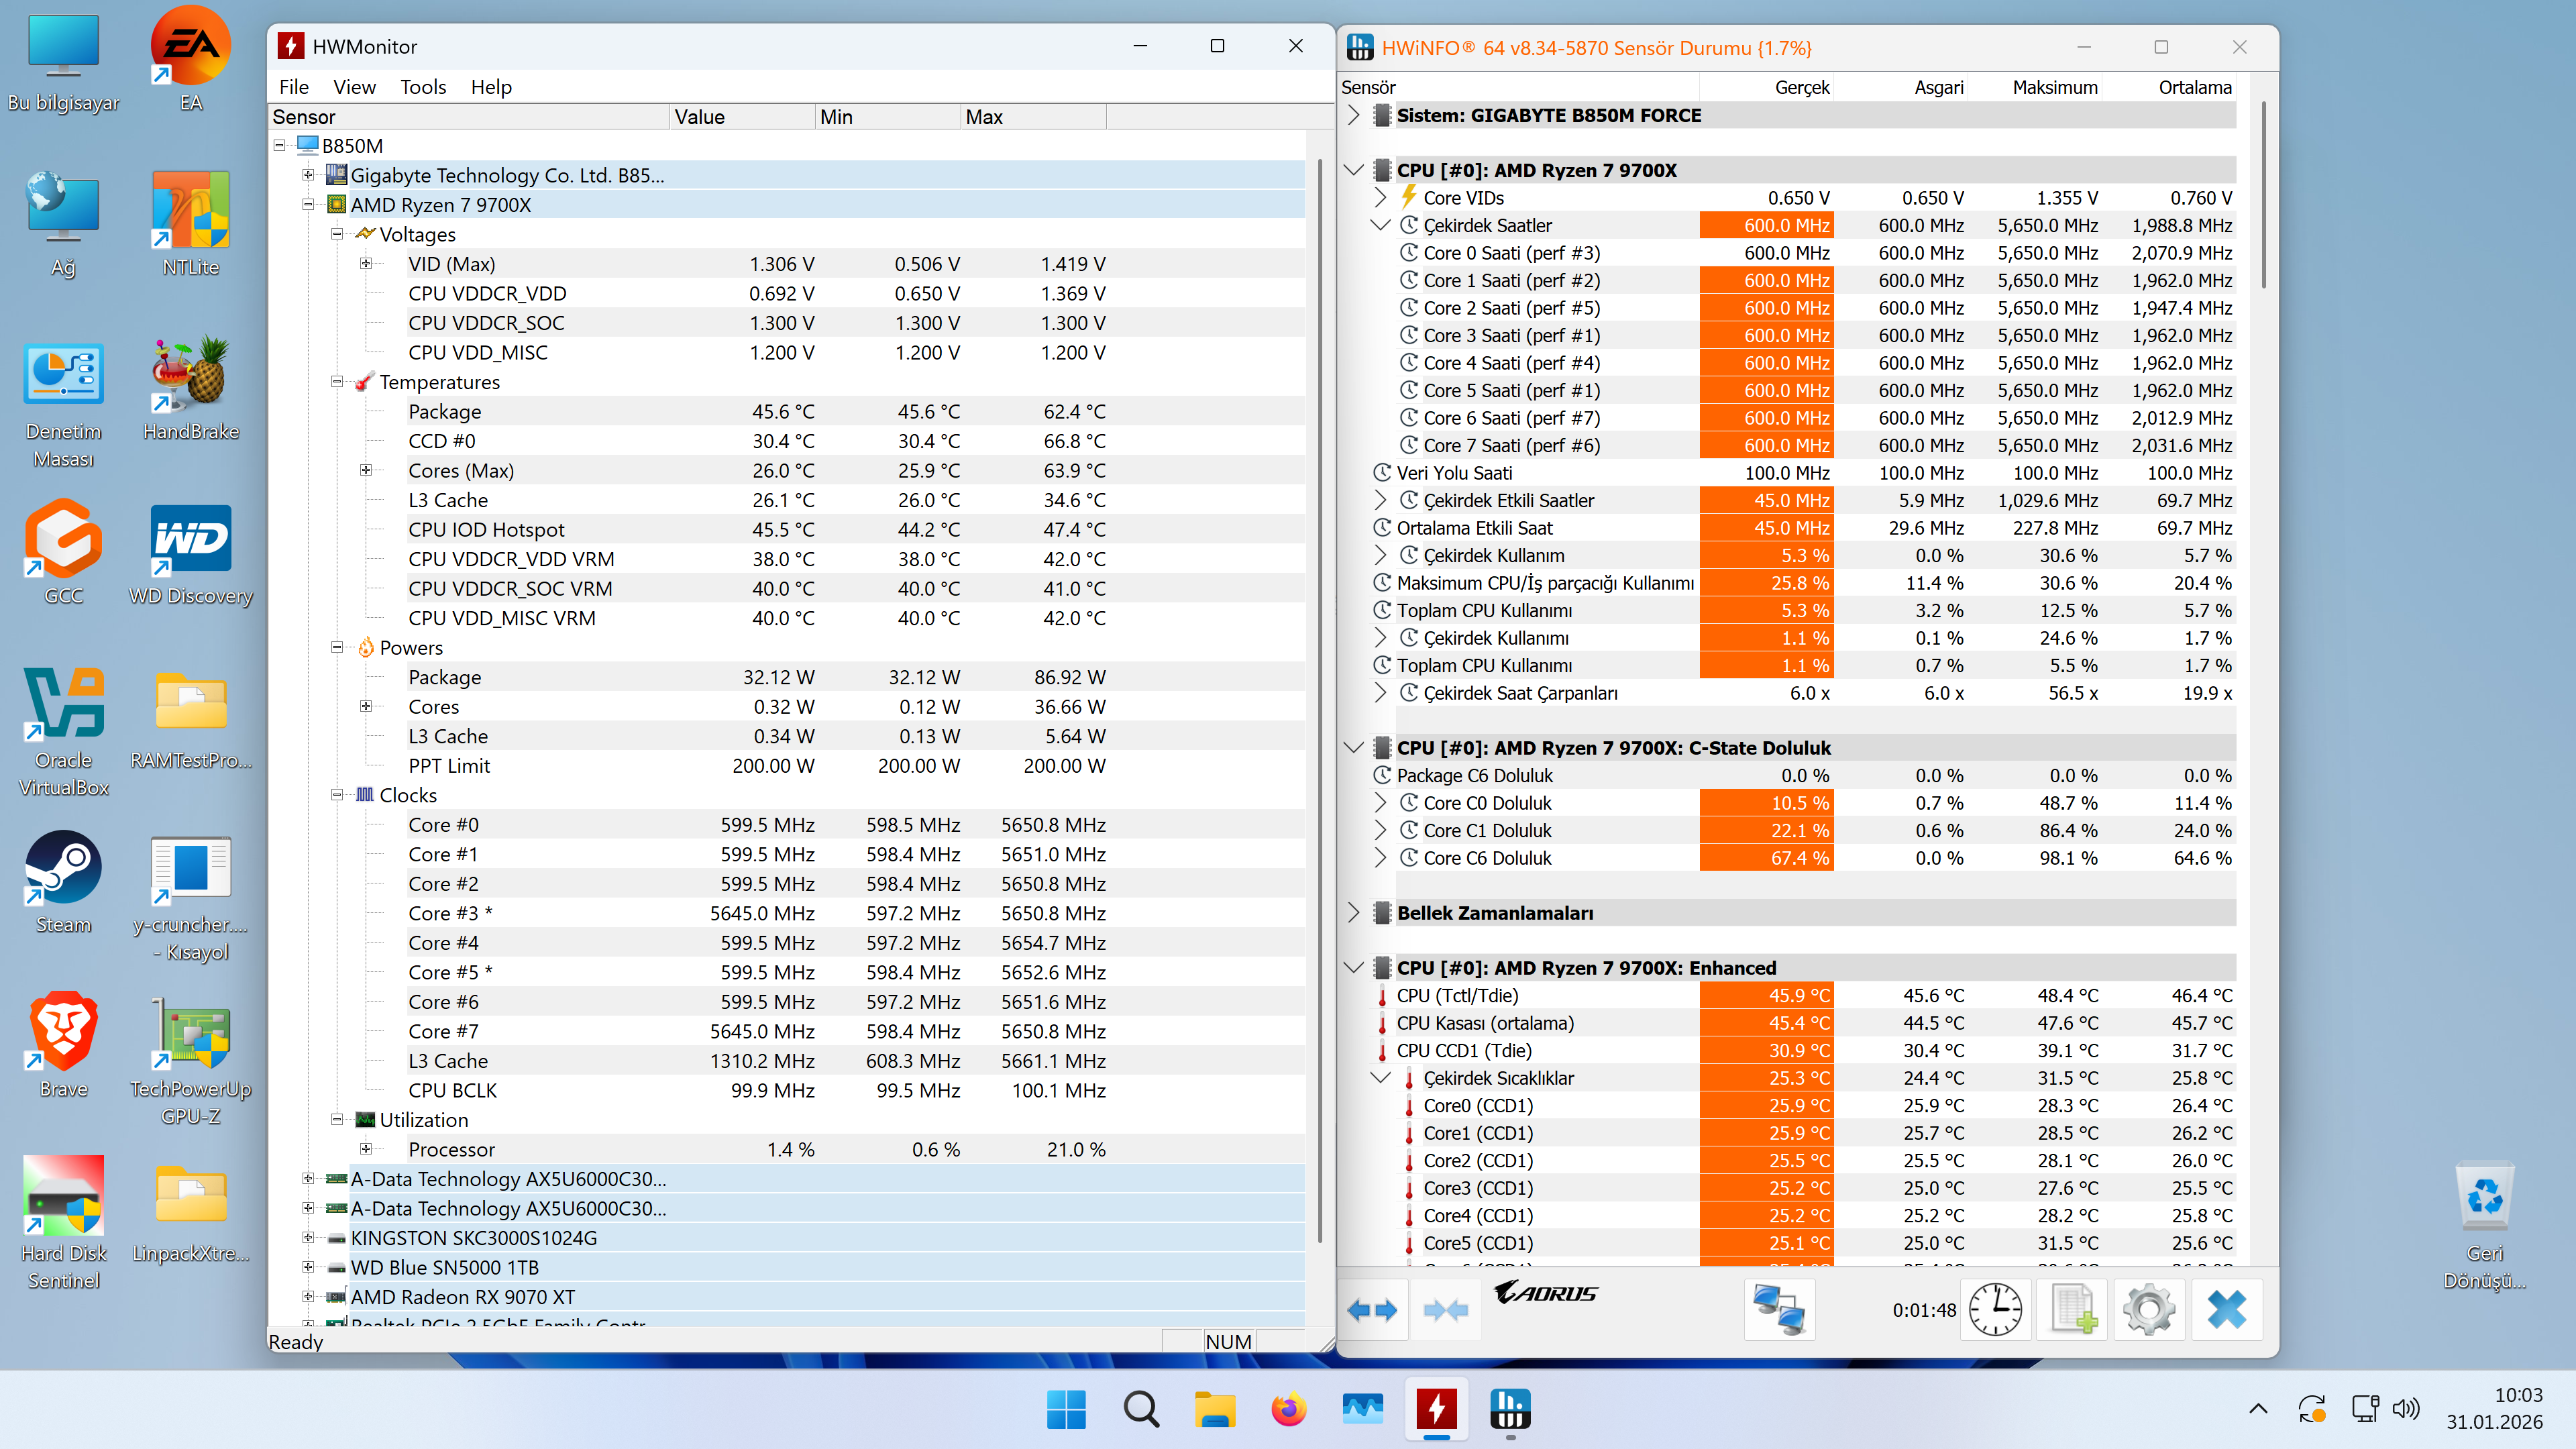Screen dimensions: 2576x1449
Task: Click HWiNFO expand-layout blue arrows button
Action: point(1372,1310)
